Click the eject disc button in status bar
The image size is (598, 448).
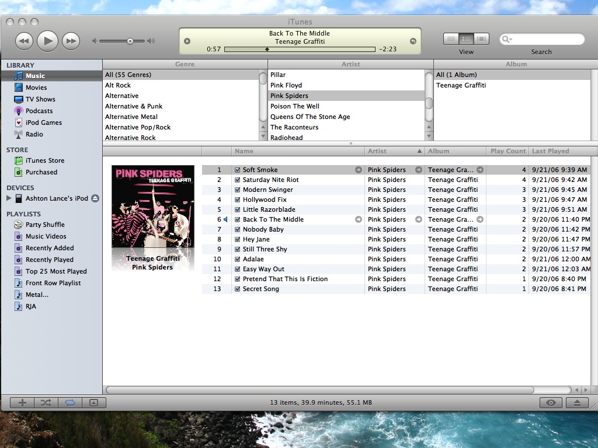pos(577,402)
